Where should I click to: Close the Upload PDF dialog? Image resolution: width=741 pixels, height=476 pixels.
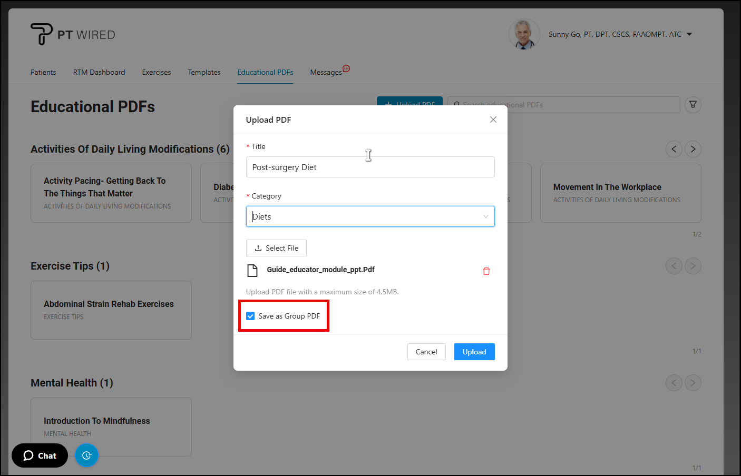click(493, 120)
